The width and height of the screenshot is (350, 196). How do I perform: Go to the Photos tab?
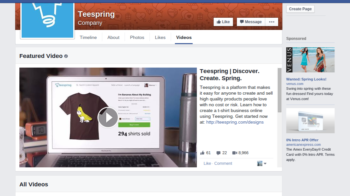point(137,37)
